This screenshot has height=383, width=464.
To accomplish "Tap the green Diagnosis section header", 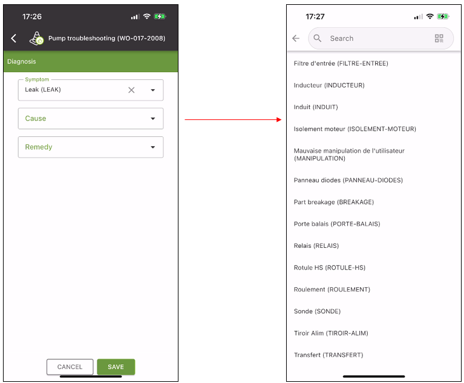I will coord(91,62).
